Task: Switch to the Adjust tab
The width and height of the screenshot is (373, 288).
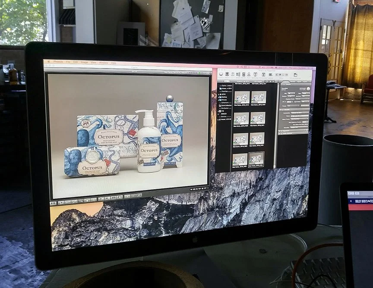Action: point(299,82)
